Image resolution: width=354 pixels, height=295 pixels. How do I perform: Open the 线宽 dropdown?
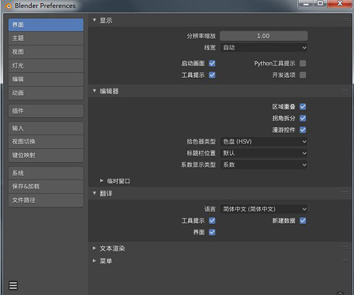click(264, 48)
